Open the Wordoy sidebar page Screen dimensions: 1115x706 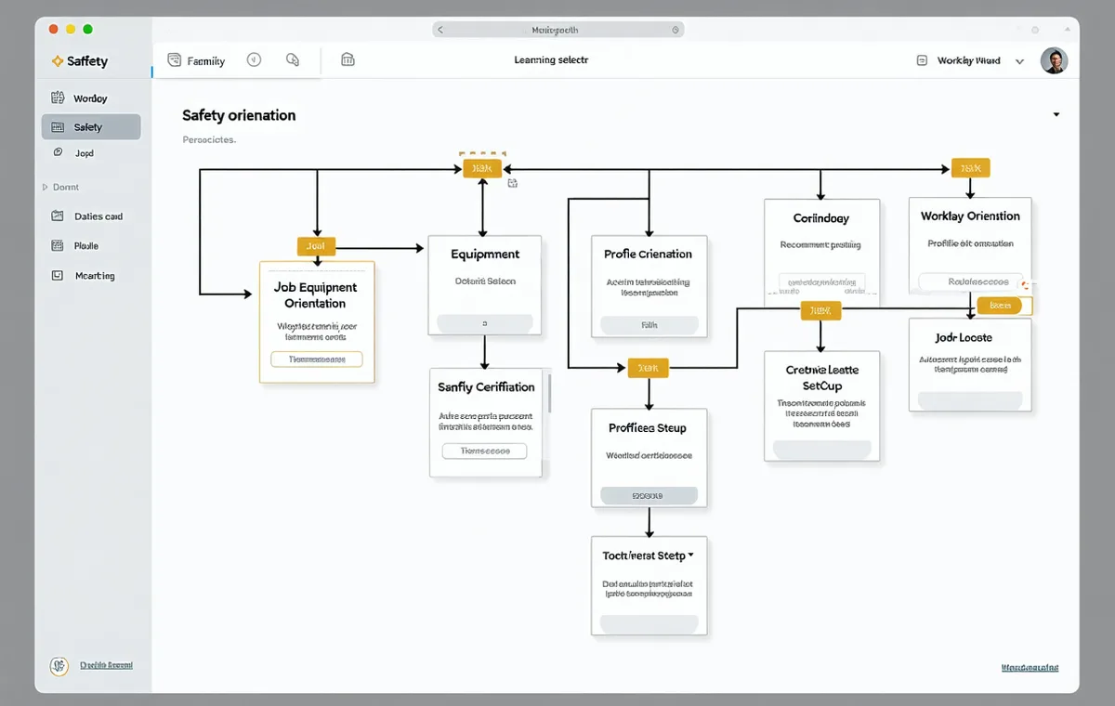[x=91, y=98]
